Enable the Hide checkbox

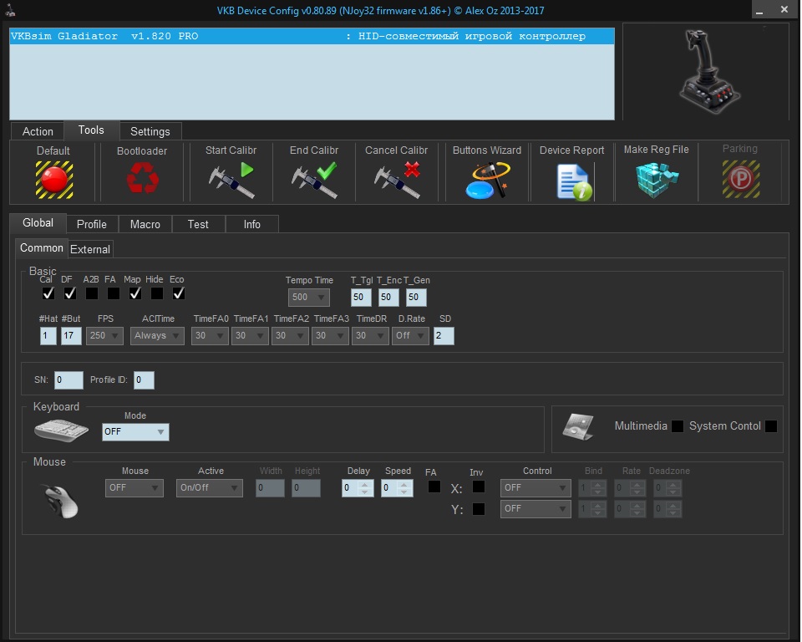(157, 293)
